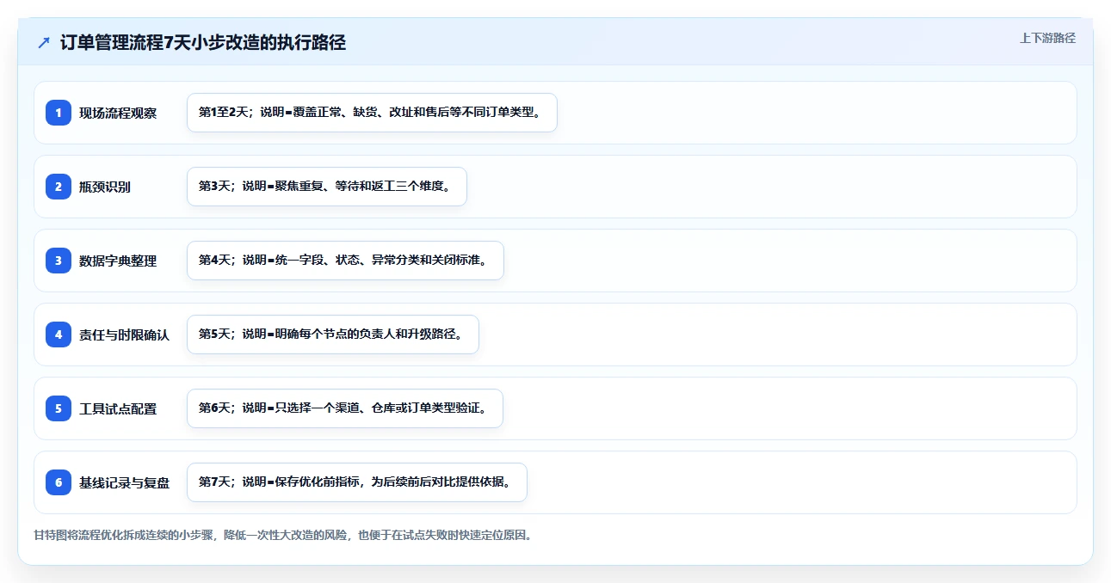Select the 瓶颈识别 step label

pyautogui.click(x=105, y=187)
